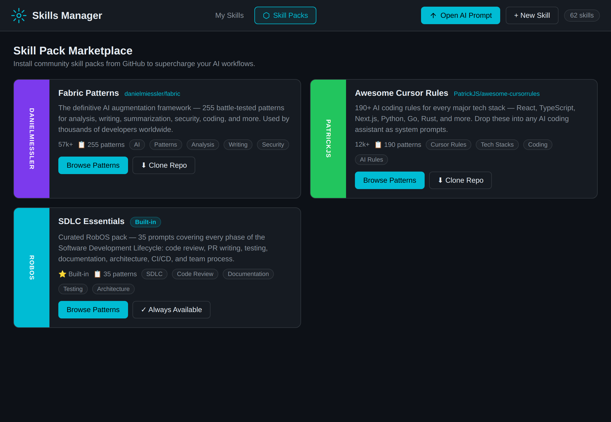The width and height of the screenshot is (611, 422).
Task: Select the Coding tag
Action: click(538, 145)
